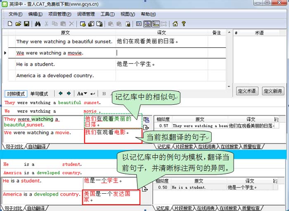Viewport: 289px width, 211px height.
Task: Click the question mark Help icon
Action: (183, 24)
